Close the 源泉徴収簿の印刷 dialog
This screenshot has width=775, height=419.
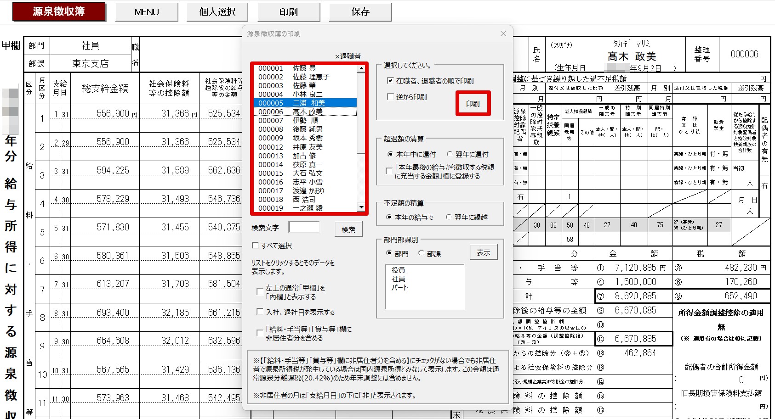[503, 34]
